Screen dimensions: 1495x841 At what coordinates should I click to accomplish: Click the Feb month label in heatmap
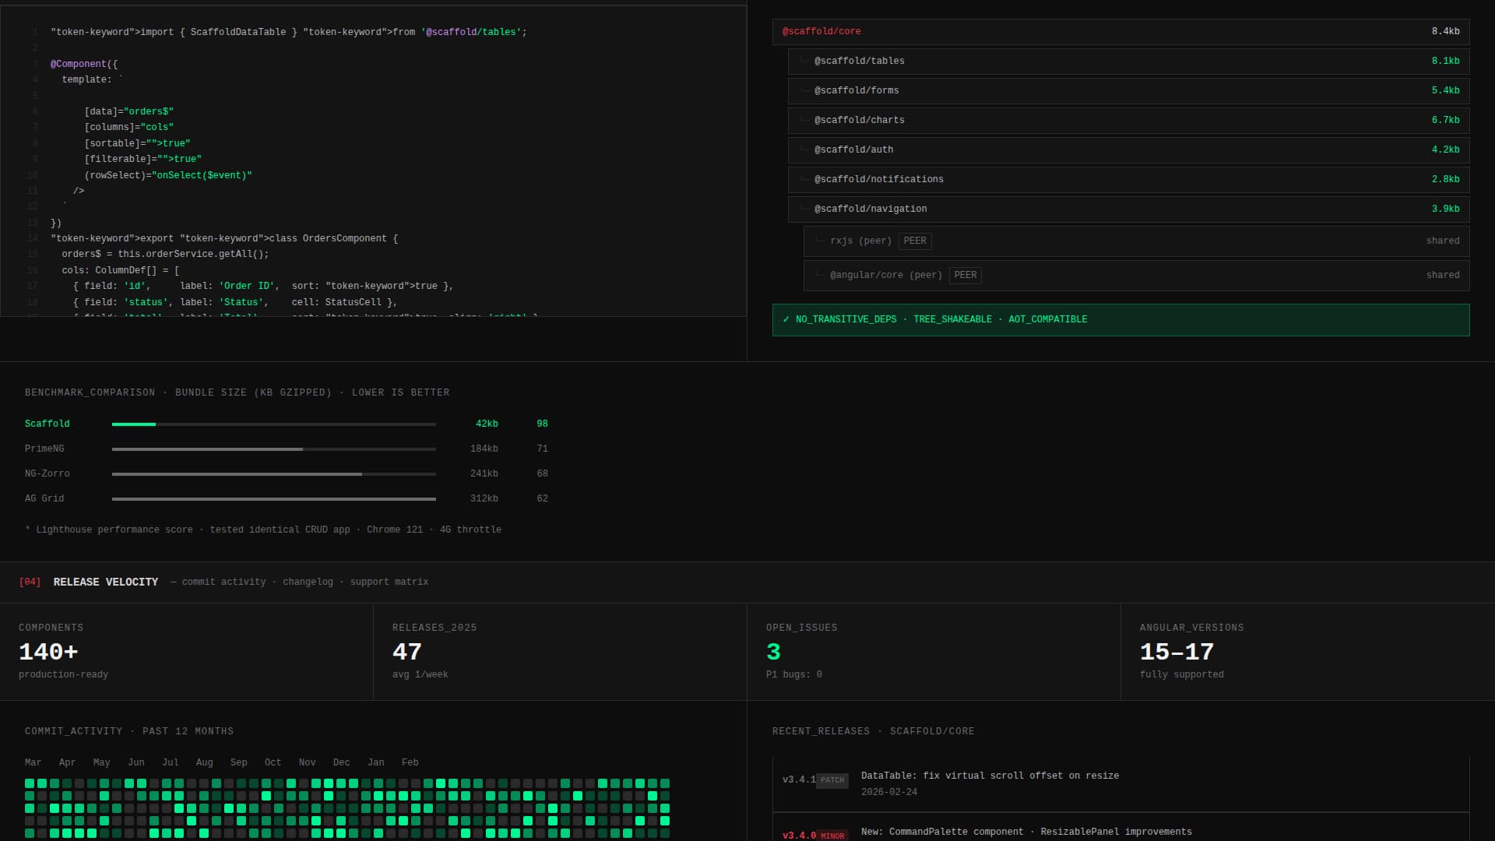click(x=410, y=763)
